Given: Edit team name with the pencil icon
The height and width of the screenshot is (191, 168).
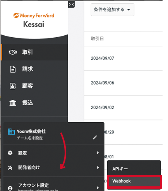Looking at the screenshot, I should pyautogui.click(x=95, y=137).
